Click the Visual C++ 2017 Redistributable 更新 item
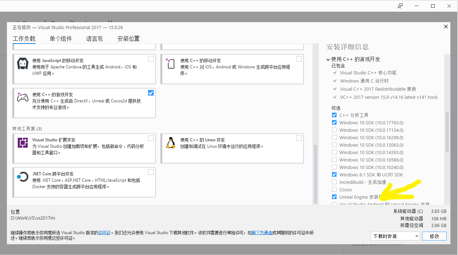Screen dimensions: 458x255 pyautogui.click(x=378, y=89)
